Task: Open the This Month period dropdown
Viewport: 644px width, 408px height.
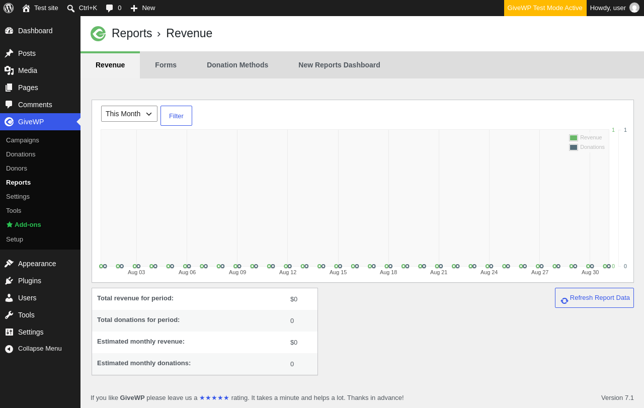Action: [129, 114]
